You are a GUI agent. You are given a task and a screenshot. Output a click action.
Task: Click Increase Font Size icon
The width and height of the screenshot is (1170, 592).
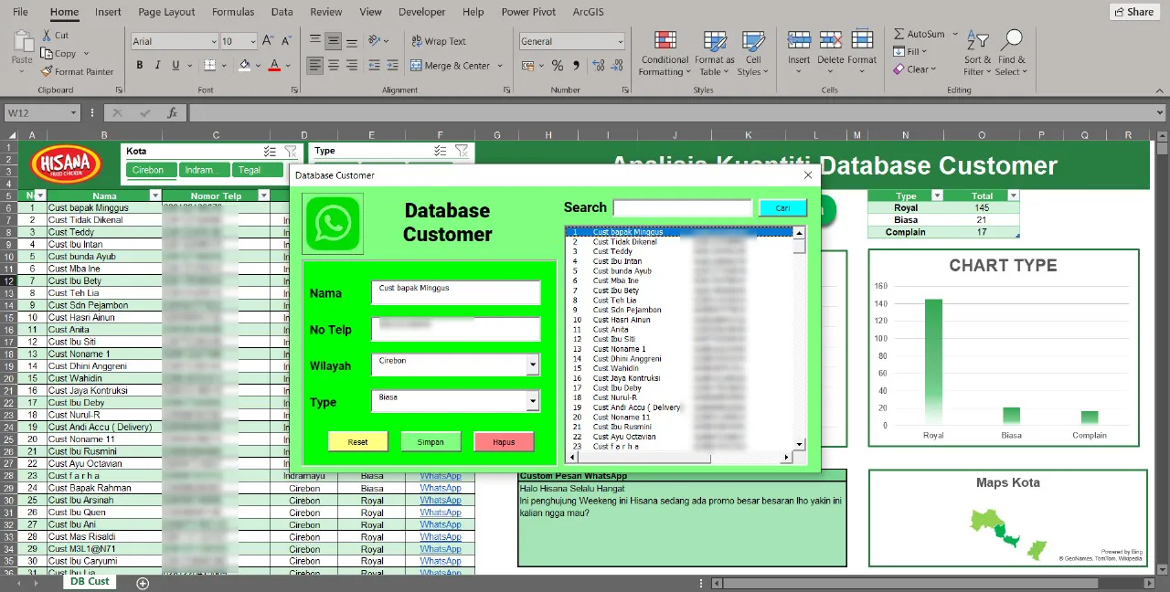(268, 41)
